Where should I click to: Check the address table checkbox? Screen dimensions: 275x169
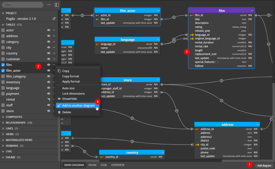pos(3,36)
